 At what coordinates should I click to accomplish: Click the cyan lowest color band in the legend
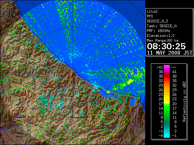point(167,136)
